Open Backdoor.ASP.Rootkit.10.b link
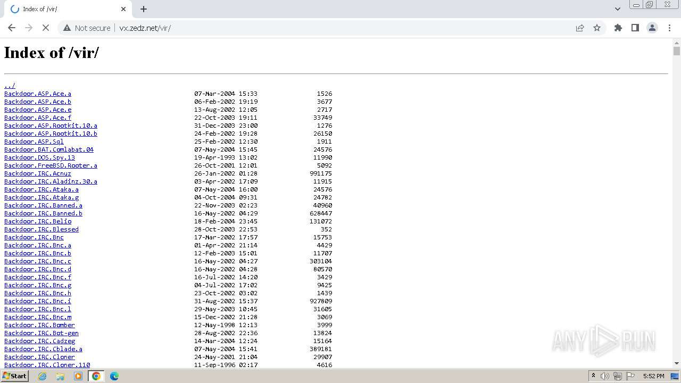The height and width of the screenshot is (383, 681). [x=51, y=134]
